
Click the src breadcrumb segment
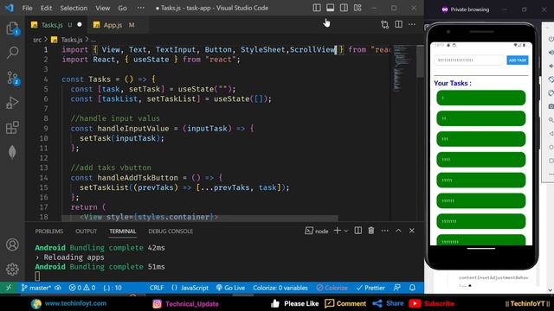37,40
